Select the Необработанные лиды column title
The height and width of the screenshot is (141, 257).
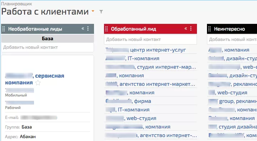pyautogui.click(x=35, y=29)
